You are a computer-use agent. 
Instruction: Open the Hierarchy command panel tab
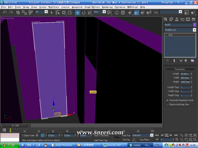pyautogui.click(x=177, y=19)
